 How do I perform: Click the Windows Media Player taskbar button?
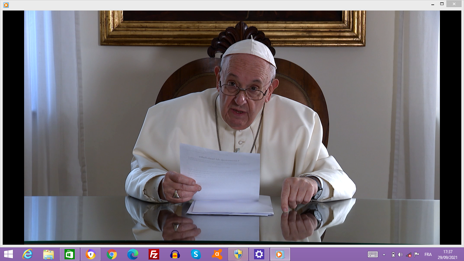coord(280,254)
